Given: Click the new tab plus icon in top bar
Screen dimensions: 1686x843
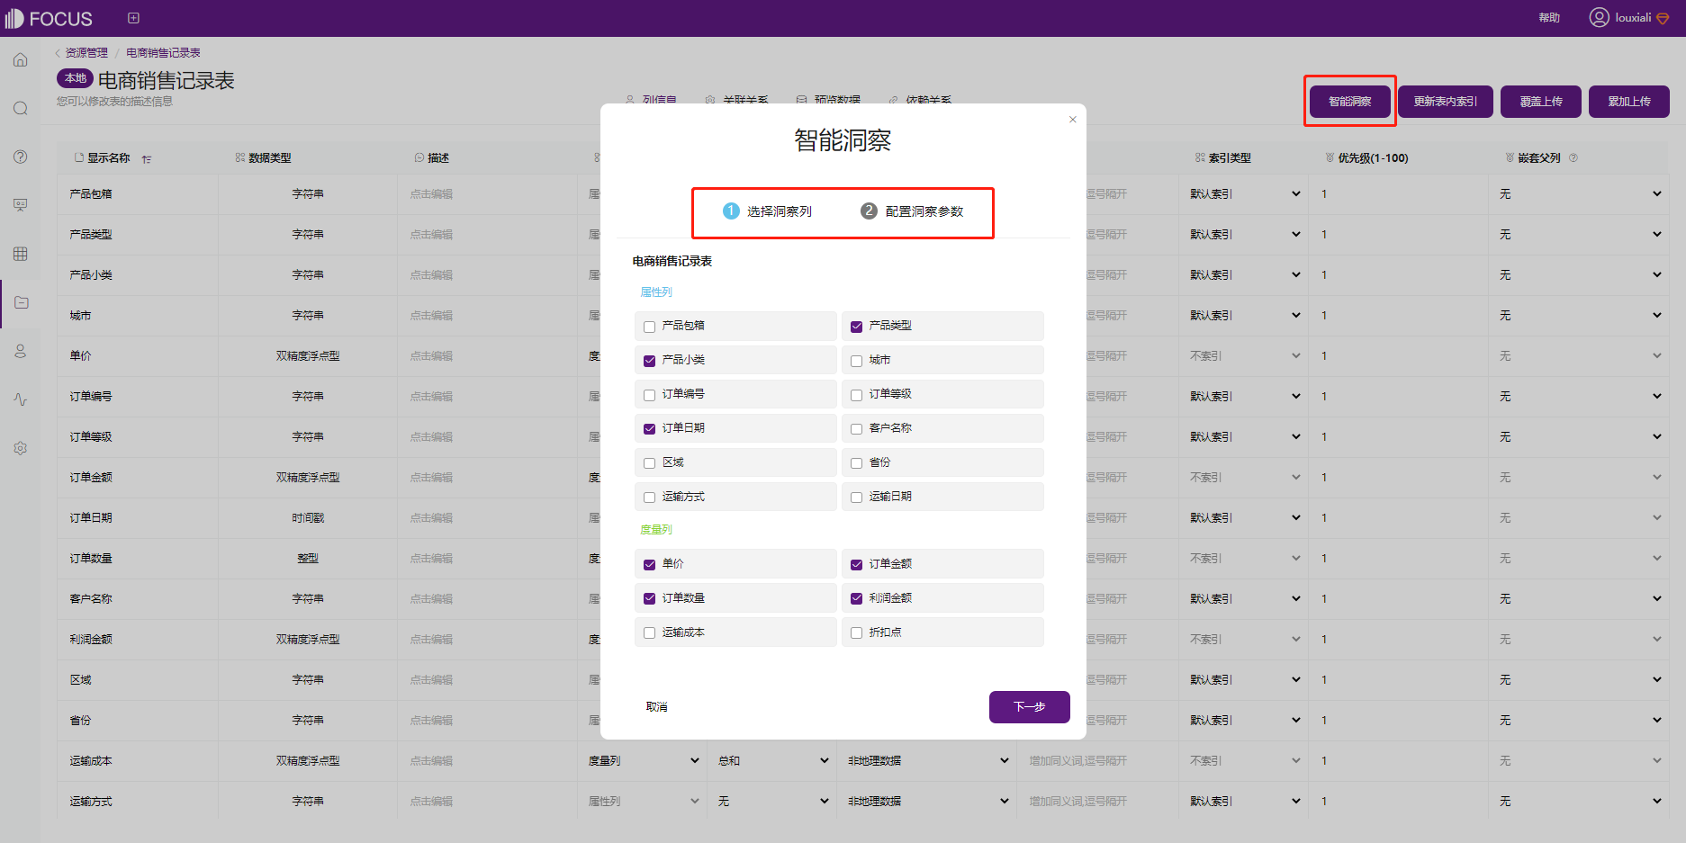Looking at the screenshot, I should (133, 17).
